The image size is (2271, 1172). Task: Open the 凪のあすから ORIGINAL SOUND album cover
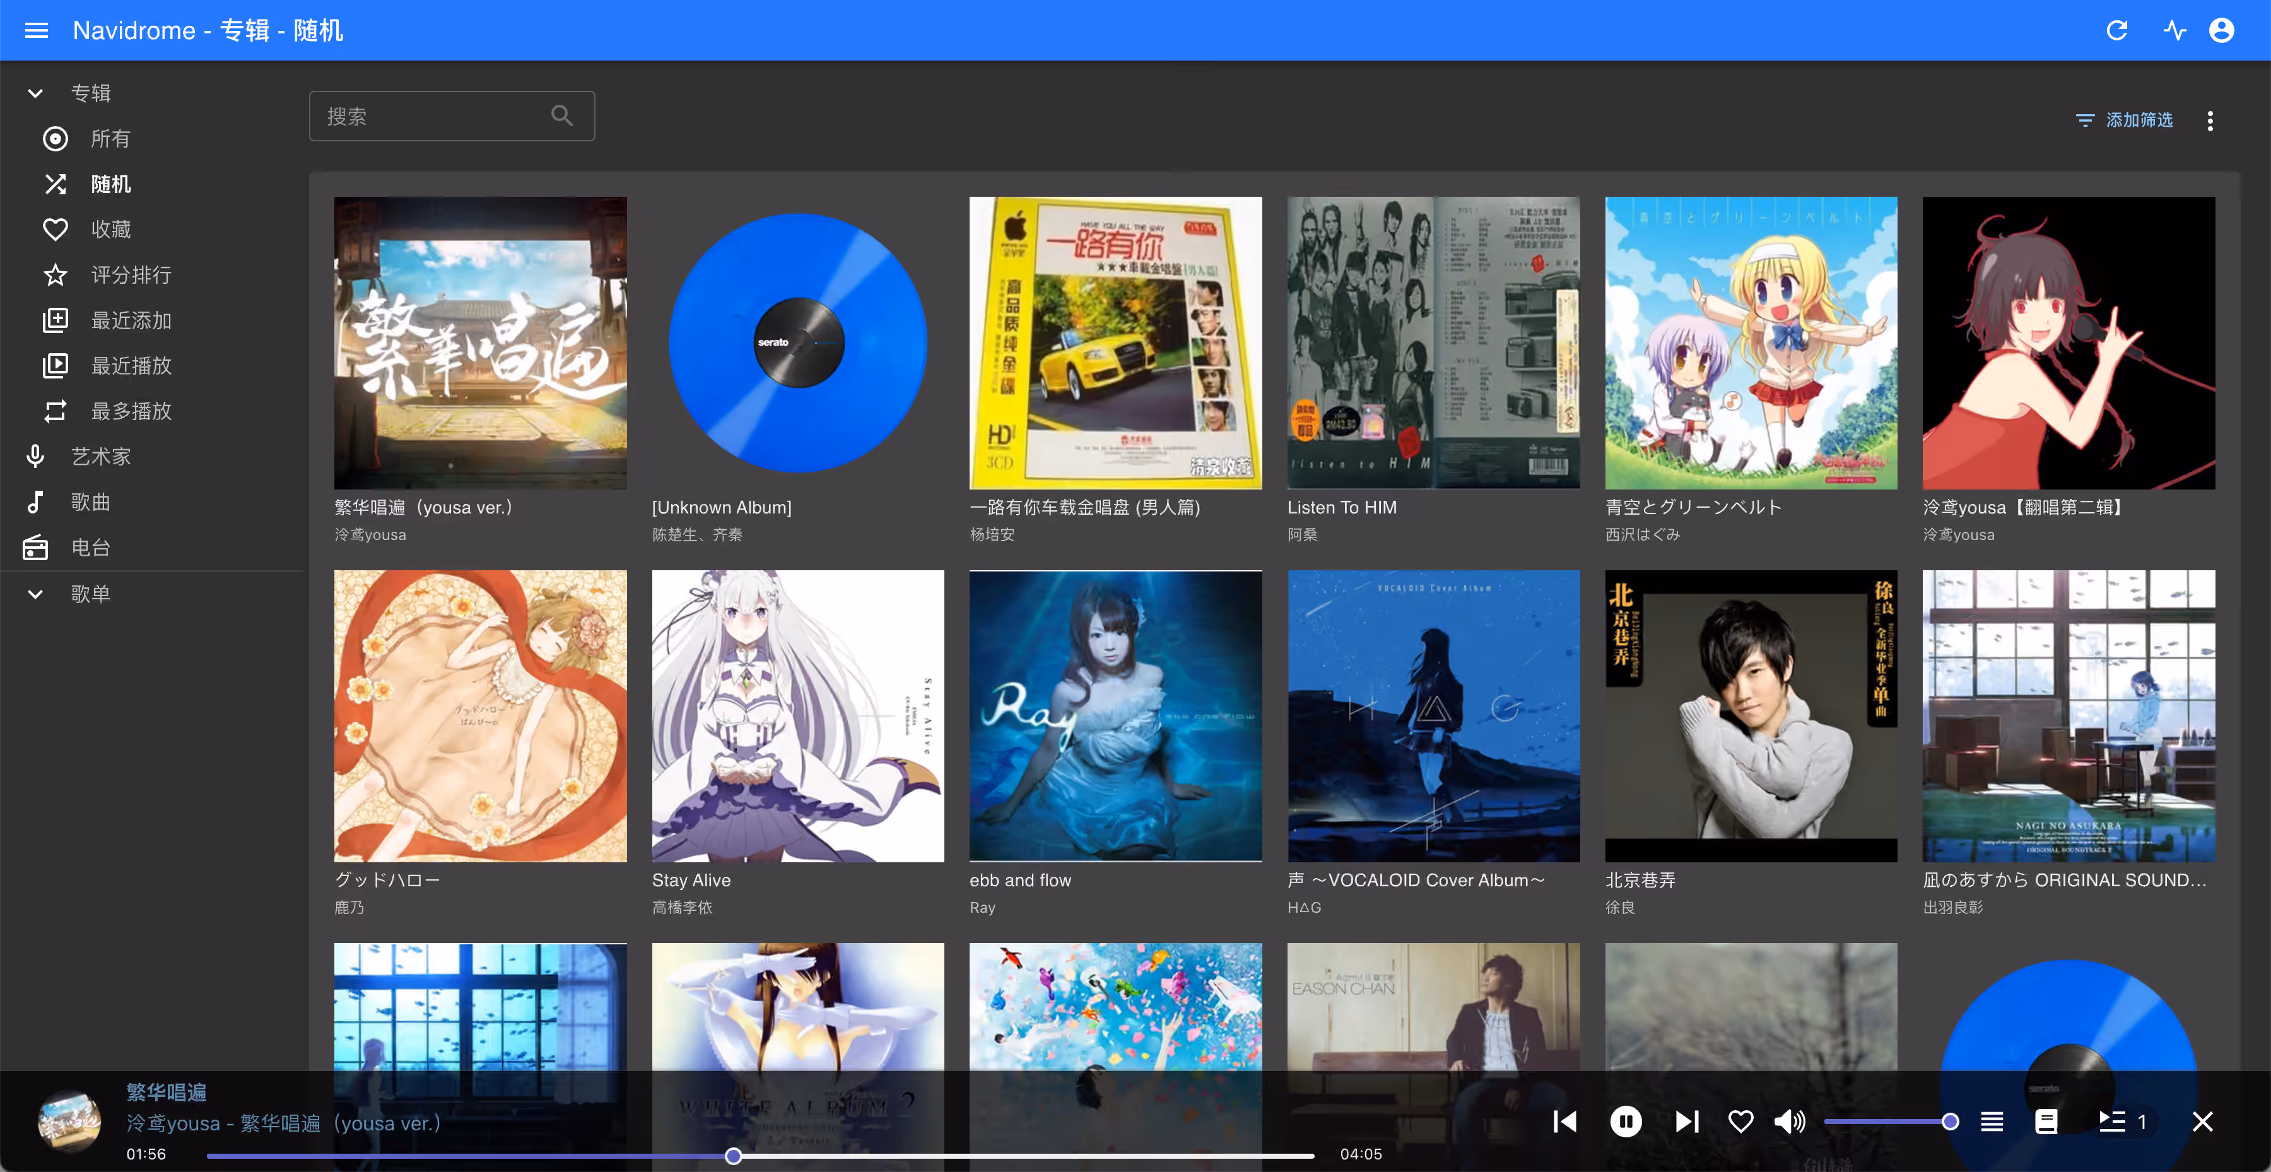pyautogui.click(x=2069, y=715)
